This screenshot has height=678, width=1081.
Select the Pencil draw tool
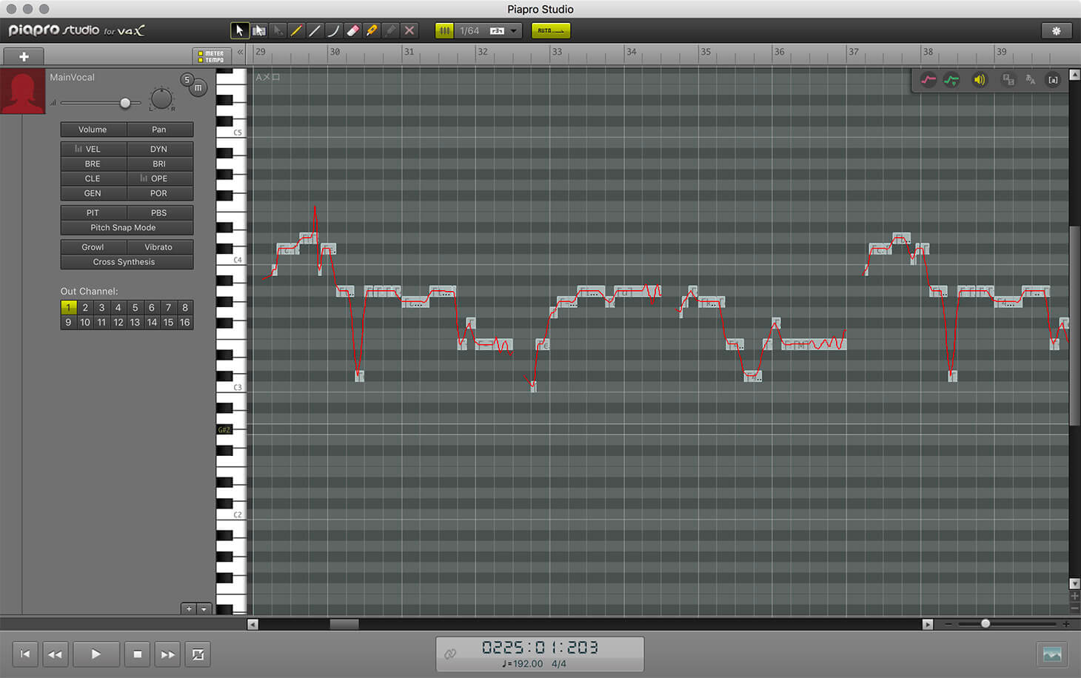[296, 30]
